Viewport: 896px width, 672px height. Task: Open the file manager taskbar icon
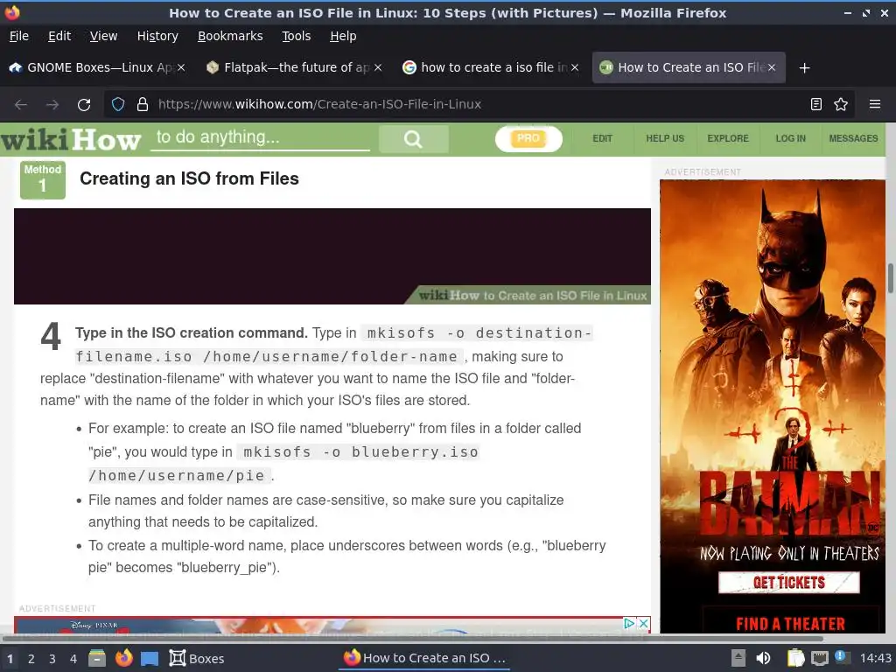coord(97,658)
